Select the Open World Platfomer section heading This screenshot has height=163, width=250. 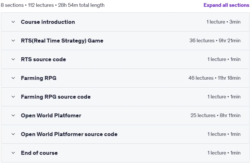[51, 115]
